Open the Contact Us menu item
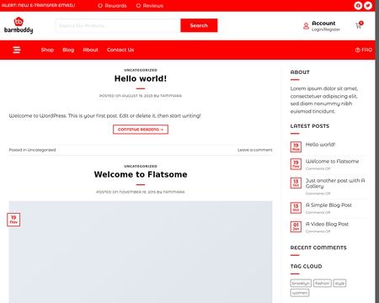 [x=120, y=50]
